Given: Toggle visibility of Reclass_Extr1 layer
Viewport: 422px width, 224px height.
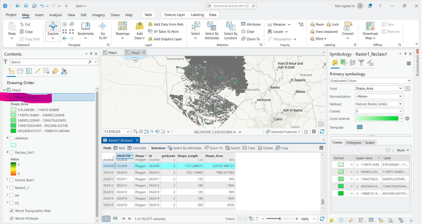Looking at the screenshot, I should [x=12, y=152].
